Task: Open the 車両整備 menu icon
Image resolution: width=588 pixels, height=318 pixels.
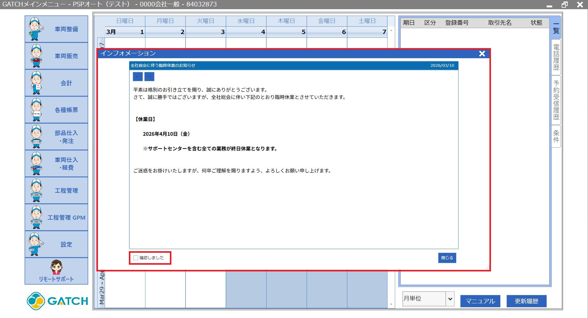Action: pos(36,29)
